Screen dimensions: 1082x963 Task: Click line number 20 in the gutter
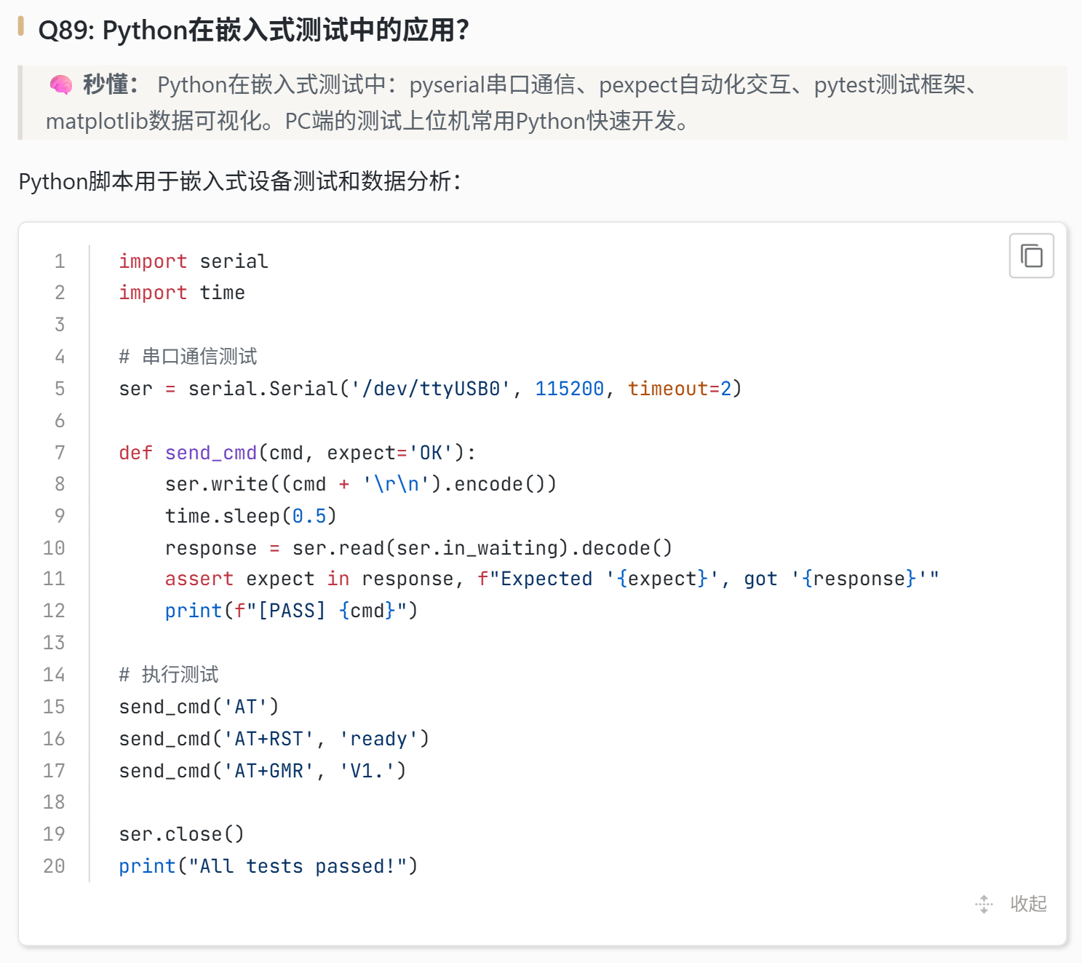pos(54,866)
